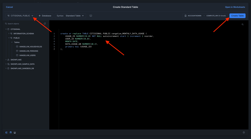Expand the INFORMATION_SCHEMA node
This screenshot has width=251, height=139.
click(9, 33)
